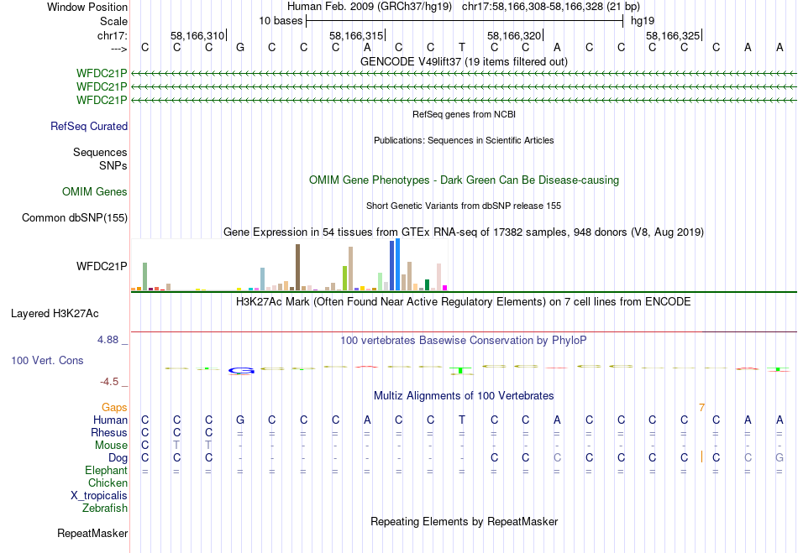Click the tallest bright blue GTEx expression bar
The width and height of the screenshot is (798, 553).
(398, 264)
